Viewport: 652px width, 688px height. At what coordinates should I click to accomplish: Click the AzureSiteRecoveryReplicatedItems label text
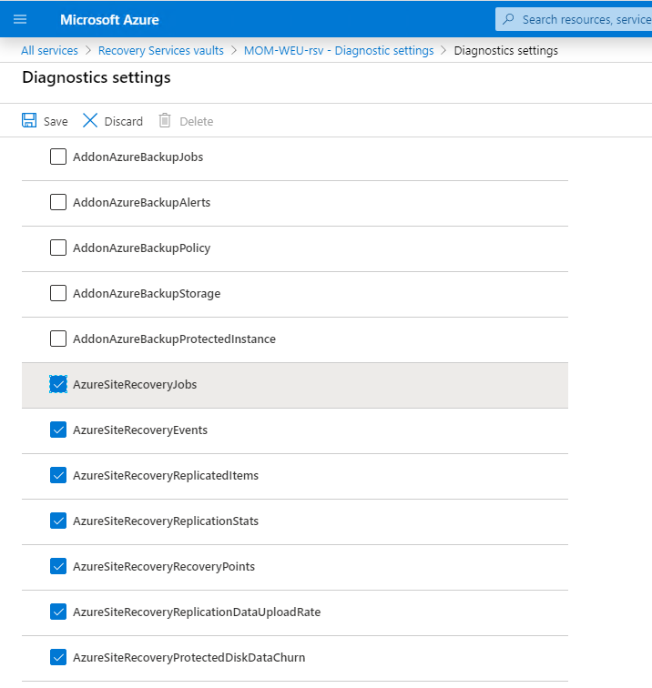coord(166,476)
